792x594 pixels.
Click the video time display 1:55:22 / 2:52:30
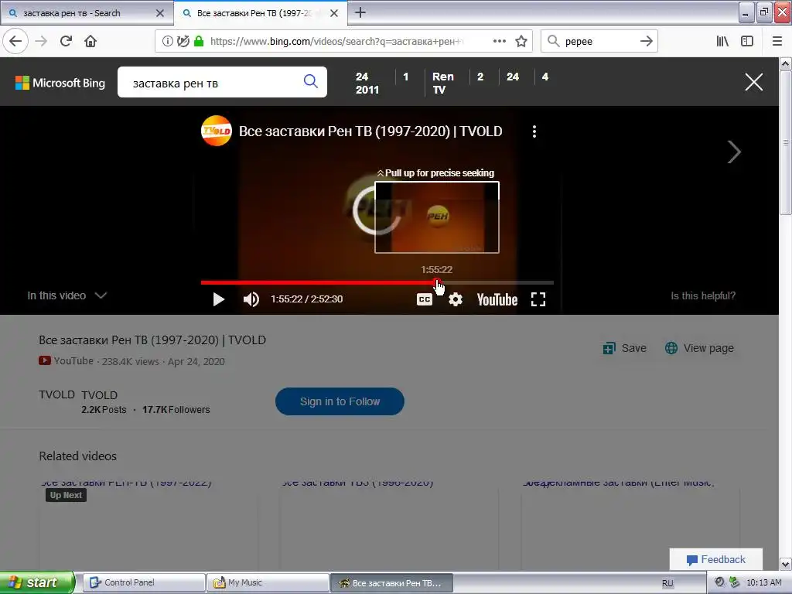click(306, 299)
